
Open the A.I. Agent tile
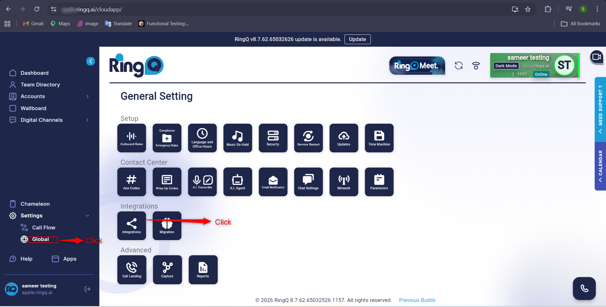(x=238, y=182)
